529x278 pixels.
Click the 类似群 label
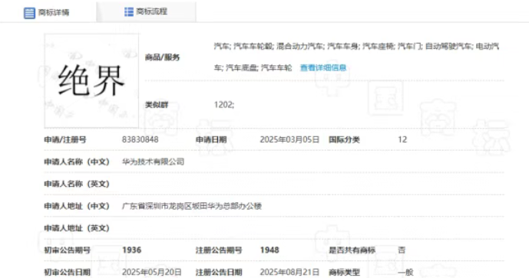pos(157,105)
